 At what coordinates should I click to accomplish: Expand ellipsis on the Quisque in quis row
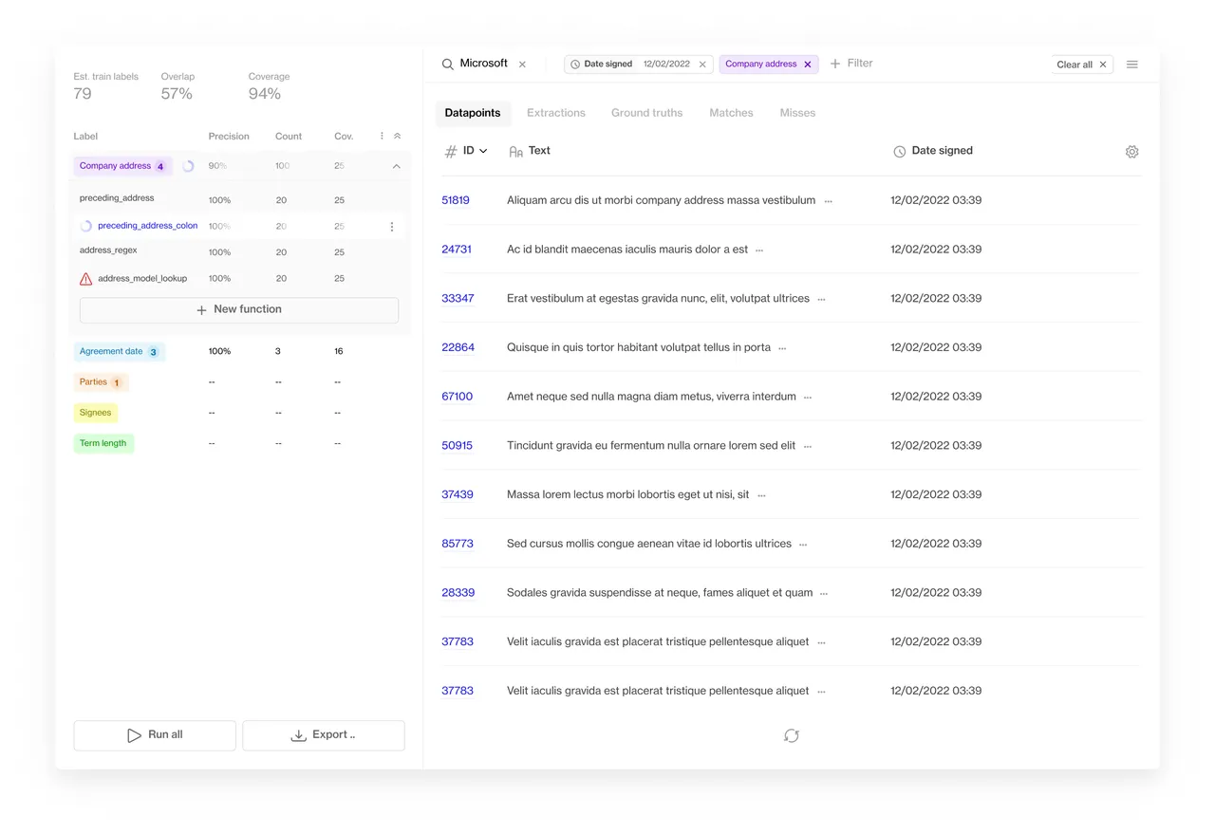[782, 348]
